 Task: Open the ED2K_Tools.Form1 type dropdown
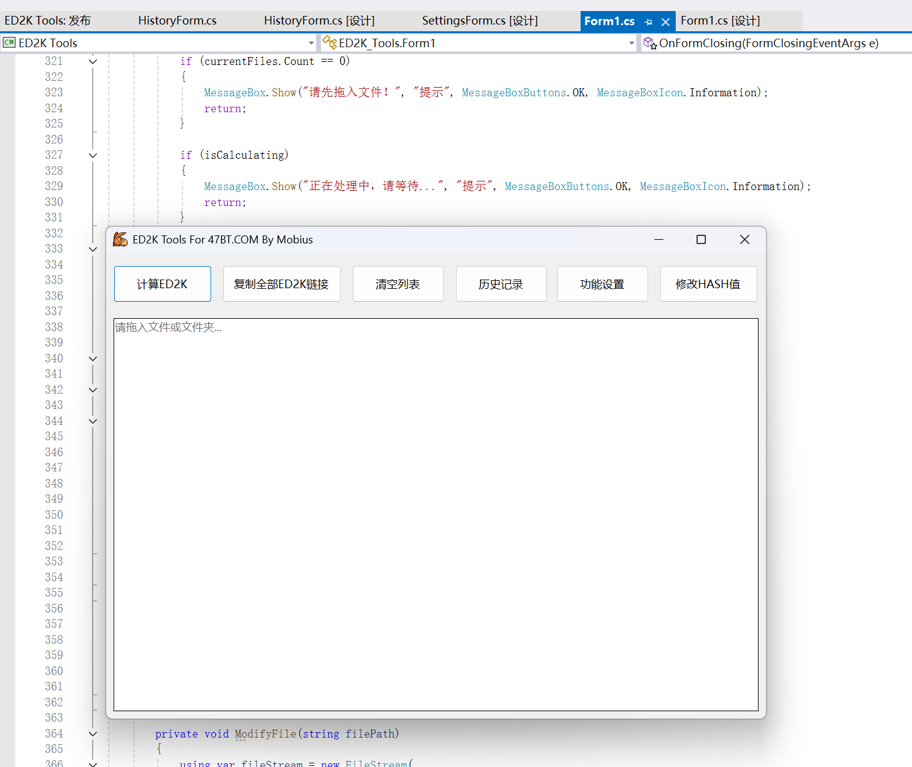[632, 43]
